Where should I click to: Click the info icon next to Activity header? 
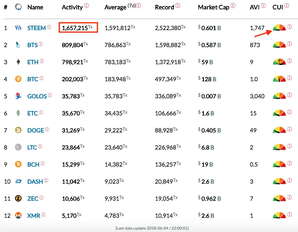click(86, 6)
